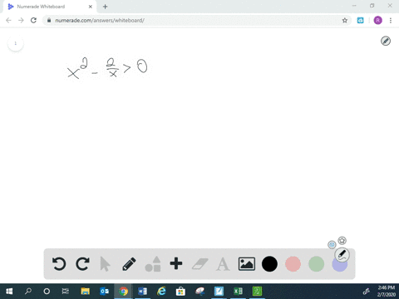
Task: Click the blue browser extension icon
Action: tap(360, 20)
